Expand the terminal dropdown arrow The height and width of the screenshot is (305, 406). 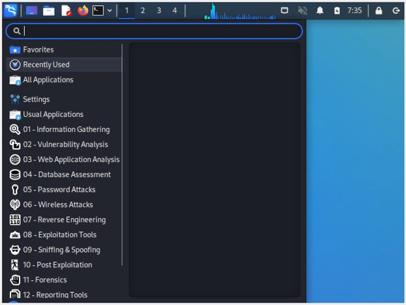coord(110,10)
